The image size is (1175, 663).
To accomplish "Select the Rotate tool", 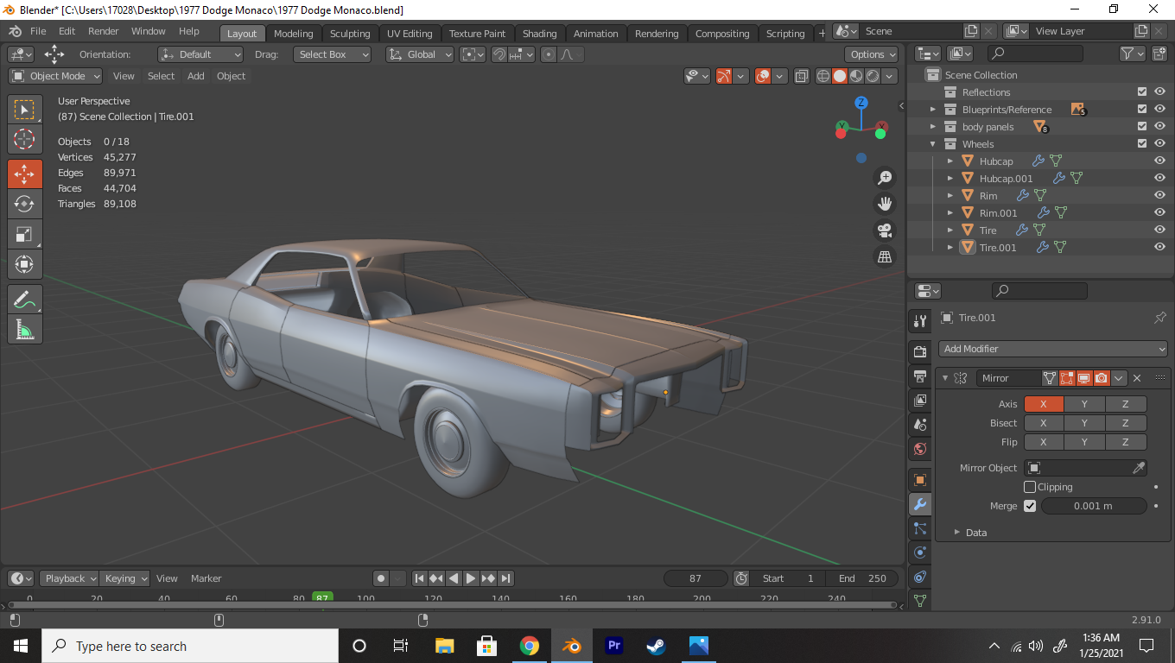I will 24,204.
